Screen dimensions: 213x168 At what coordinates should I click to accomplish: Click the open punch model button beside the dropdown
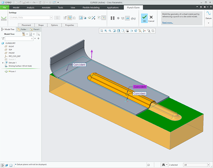(x=57, y=18)
